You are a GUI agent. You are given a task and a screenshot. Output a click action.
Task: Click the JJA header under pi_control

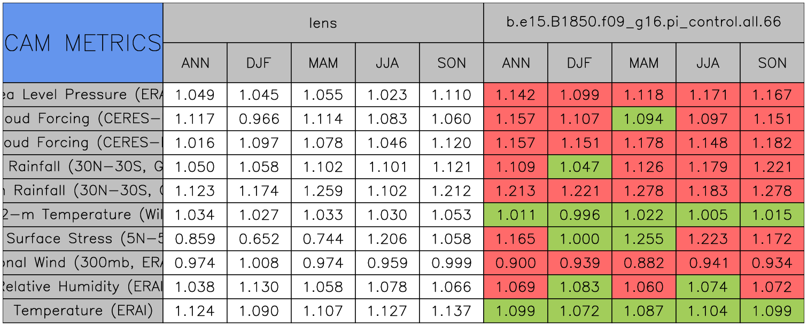(708, 63)
